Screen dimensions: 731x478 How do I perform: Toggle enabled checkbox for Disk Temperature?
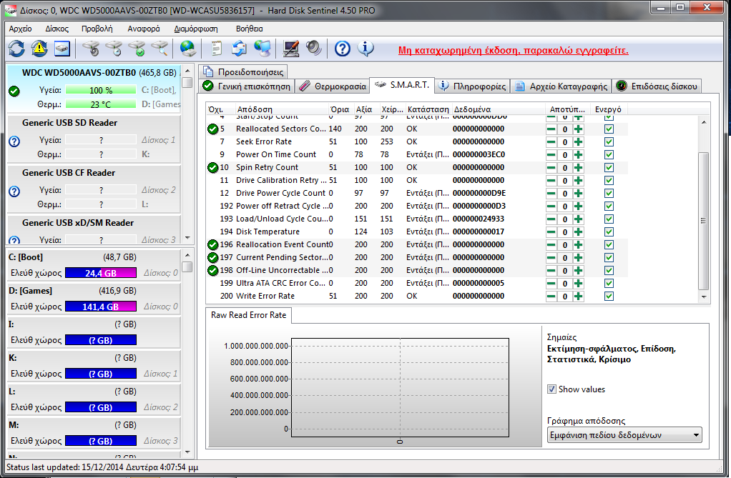609,232
